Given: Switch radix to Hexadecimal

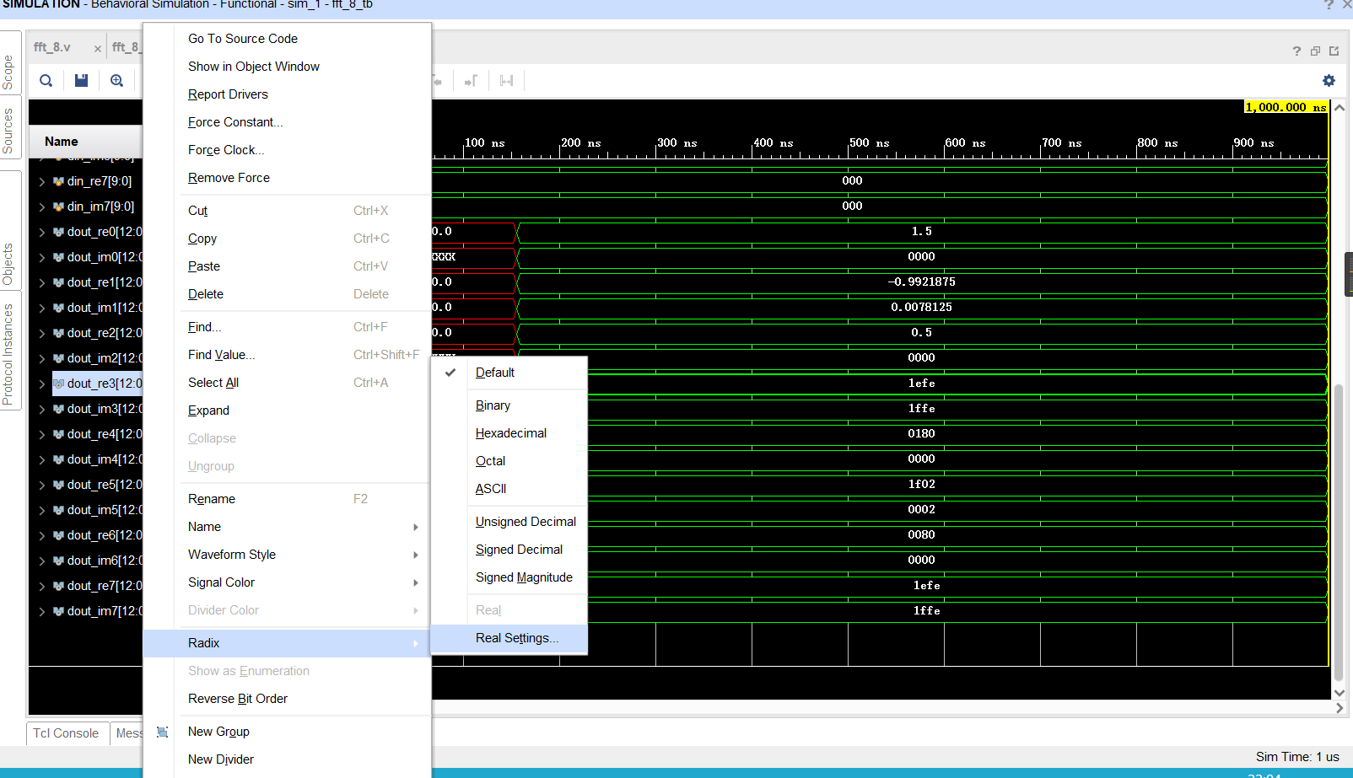Looking at the screenshot, I should 510,432.
